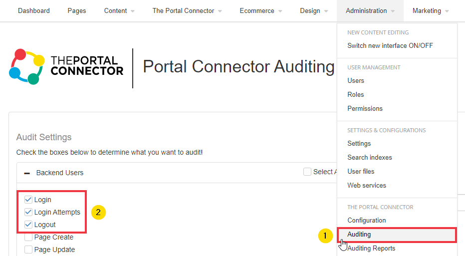Viewport: 465px width, 256px height.
Task: Click The Portal Connector logo
Action: coord(66,66)
